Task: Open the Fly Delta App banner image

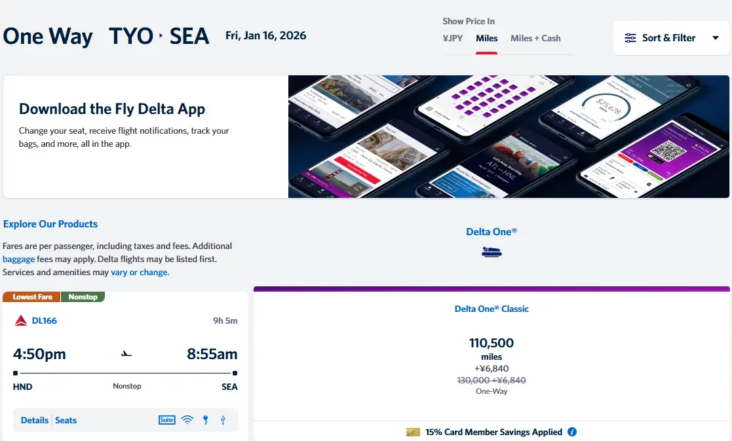Action: pyautogui.click(x=509, y=136)
